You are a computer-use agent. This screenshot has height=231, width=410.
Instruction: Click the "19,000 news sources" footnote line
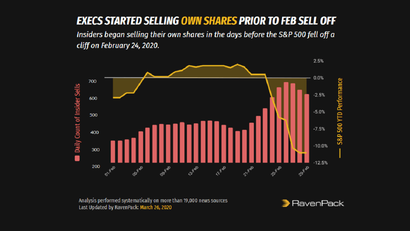(153, 200)
